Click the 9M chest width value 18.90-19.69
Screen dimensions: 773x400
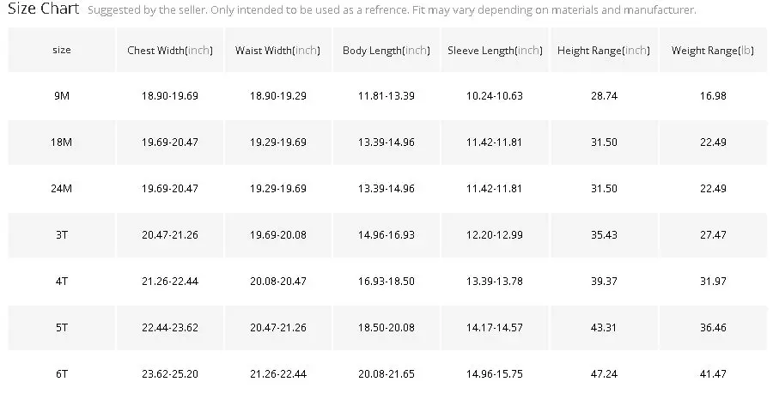coord(170,96)
